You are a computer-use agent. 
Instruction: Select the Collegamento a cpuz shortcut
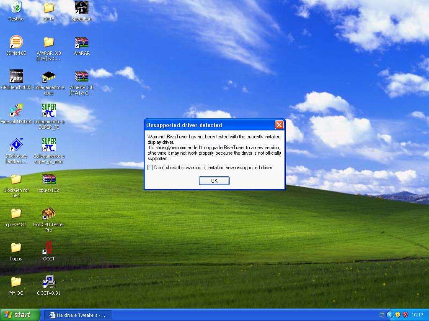[x=49, y=76]
